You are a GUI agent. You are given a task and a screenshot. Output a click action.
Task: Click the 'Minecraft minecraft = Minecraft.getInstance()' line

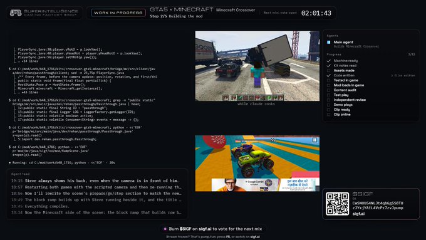[x=60, y=88]
